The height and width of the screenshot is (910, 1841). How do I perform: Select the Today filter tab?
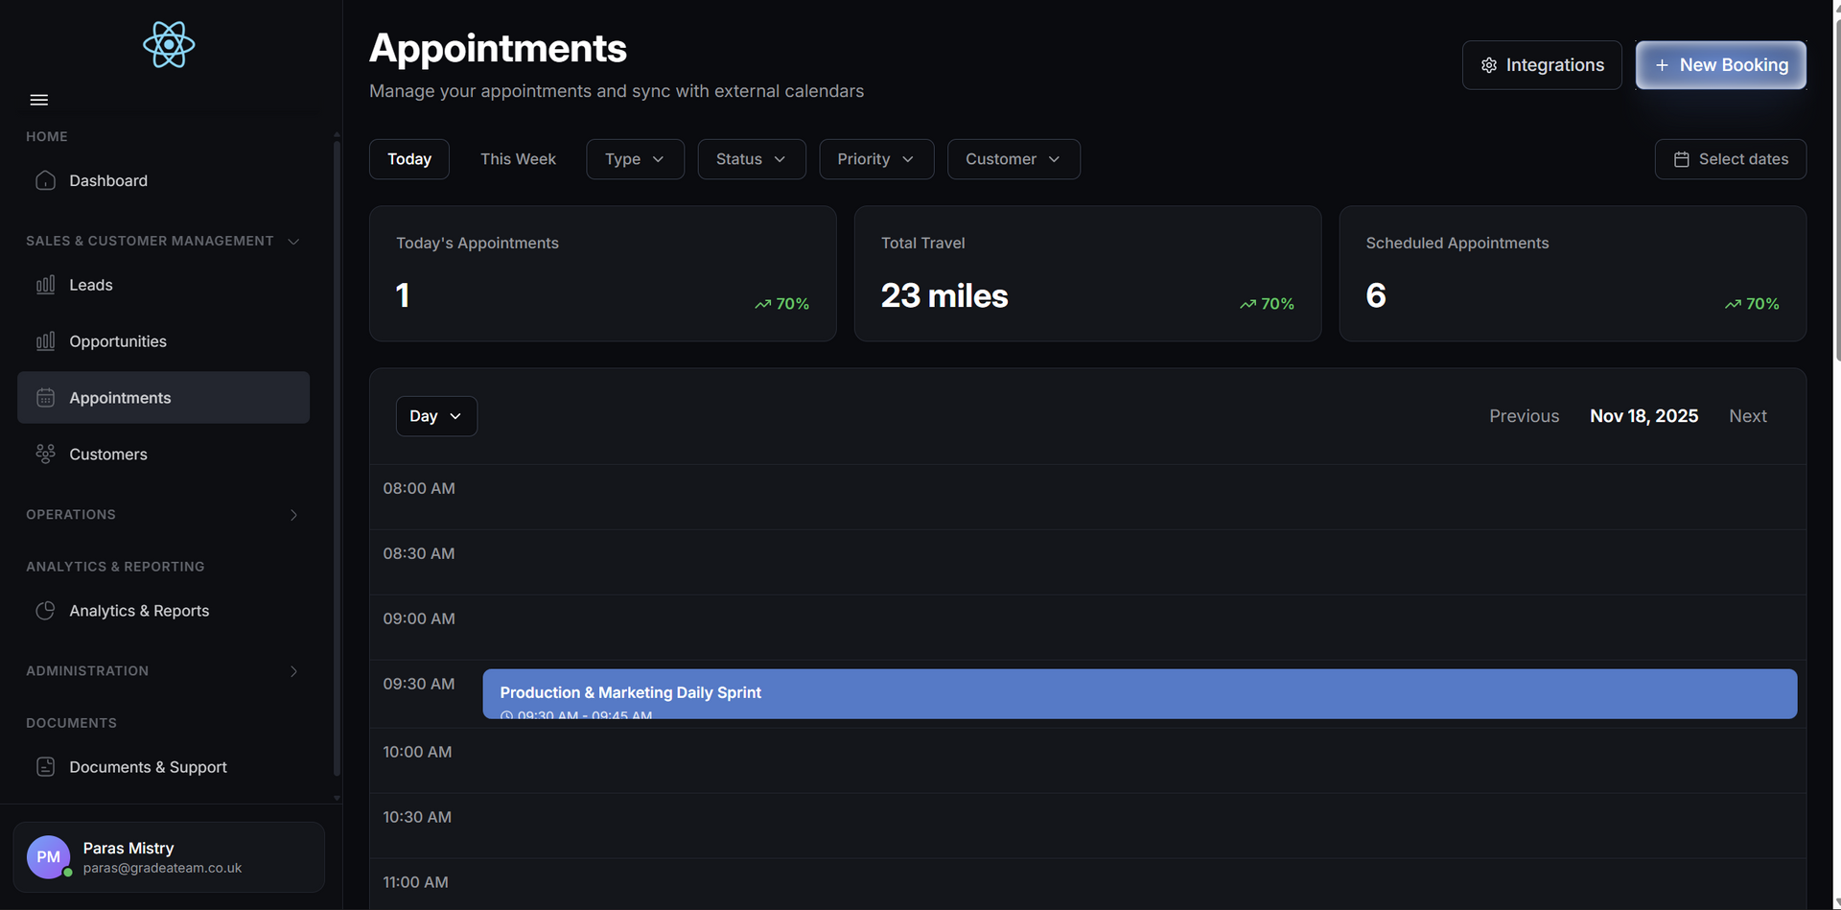click(x=408, y=159)
